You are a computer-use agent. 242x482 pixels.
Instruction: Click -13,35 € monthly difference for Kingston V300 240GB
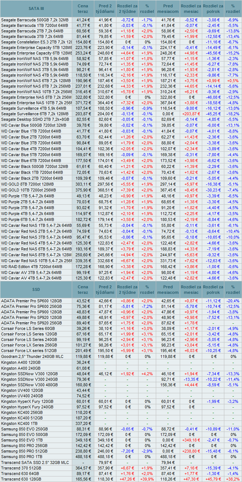[x=191, y=380]
